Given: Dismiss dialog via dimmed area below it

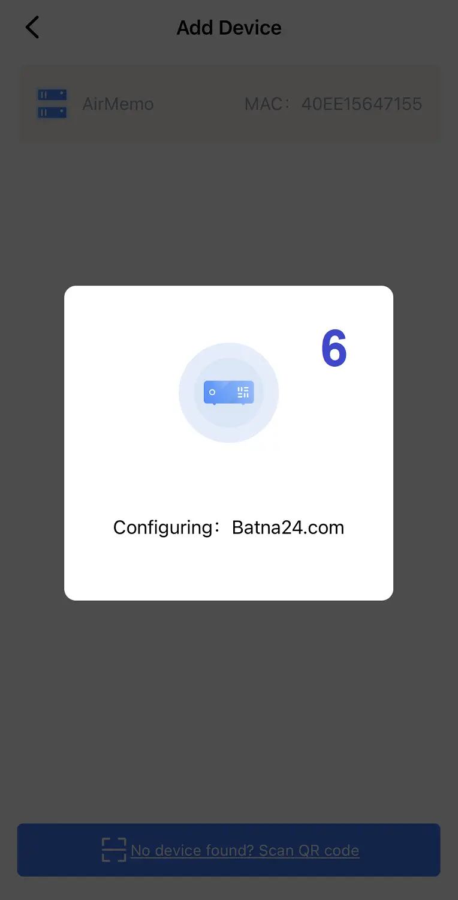Looking at the screenshot, I should (229, 708).
